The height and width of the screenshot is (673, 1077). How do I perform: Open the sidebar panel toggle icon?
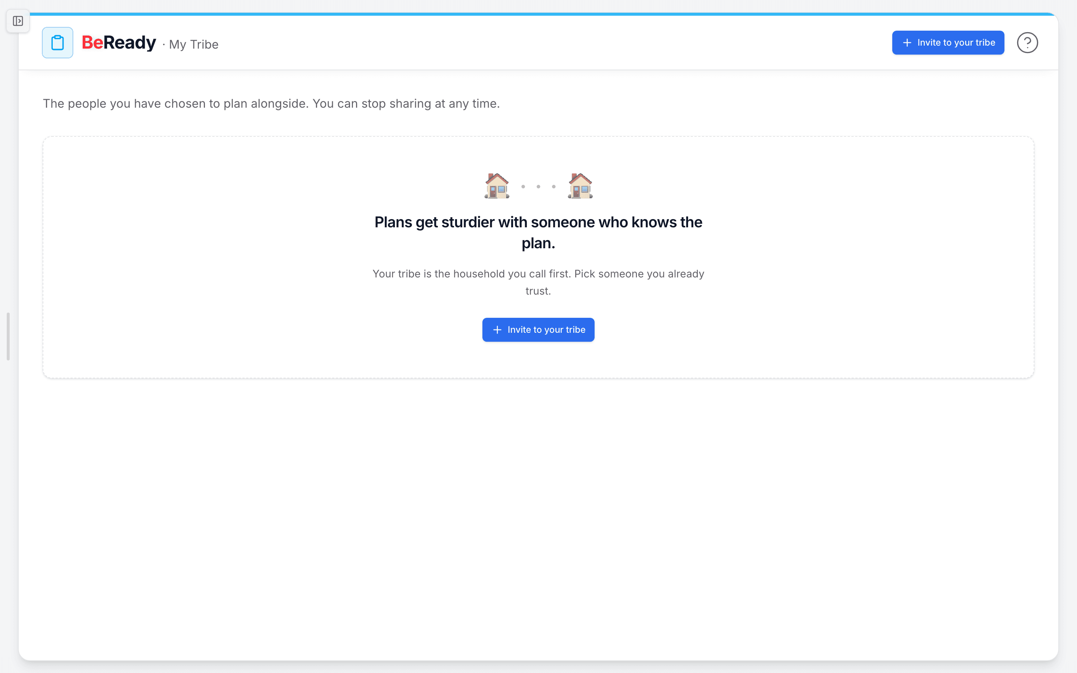(x=18, y=21)
